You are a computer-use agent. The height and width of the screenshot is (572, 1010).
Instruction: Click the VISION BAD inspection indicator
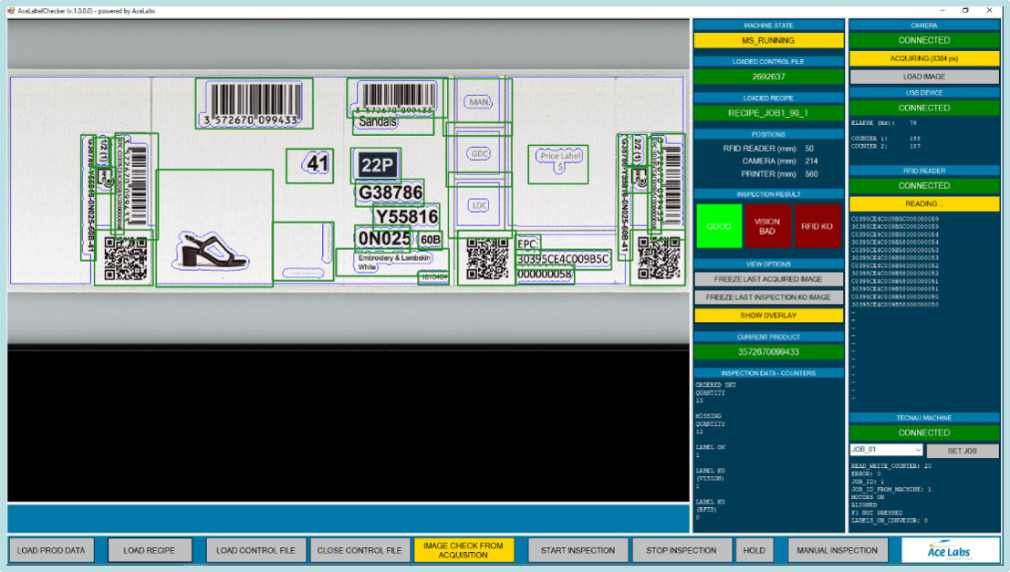[769, 225]
